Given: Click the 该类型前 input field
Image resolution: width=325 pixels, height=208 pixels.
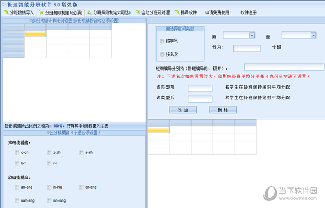Looking at the screenshot, I should pyautogui.click(x=200, y=88).
